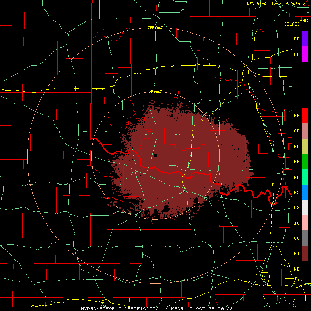Pick the dark green HR swatch
Viewport: 311px width, 311px height.
(305, 162)
